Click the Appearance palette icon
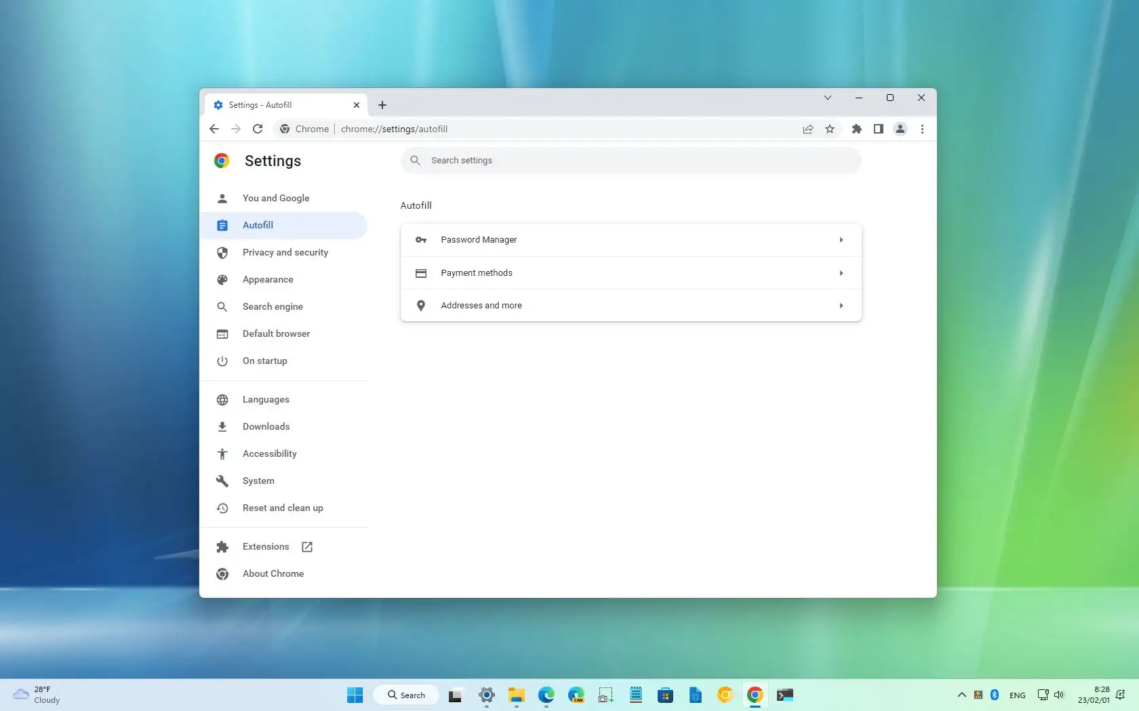The image size is (1139, 711). tap(222, 280)
